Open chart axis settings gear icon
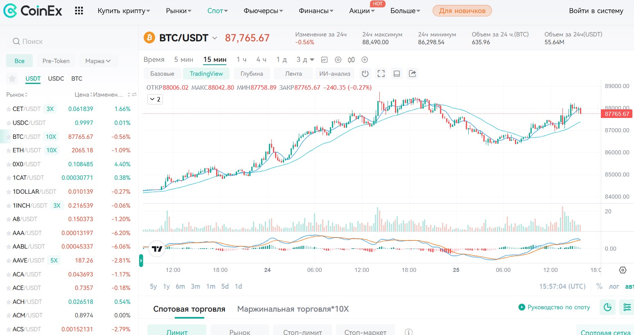 coord(623,270)
